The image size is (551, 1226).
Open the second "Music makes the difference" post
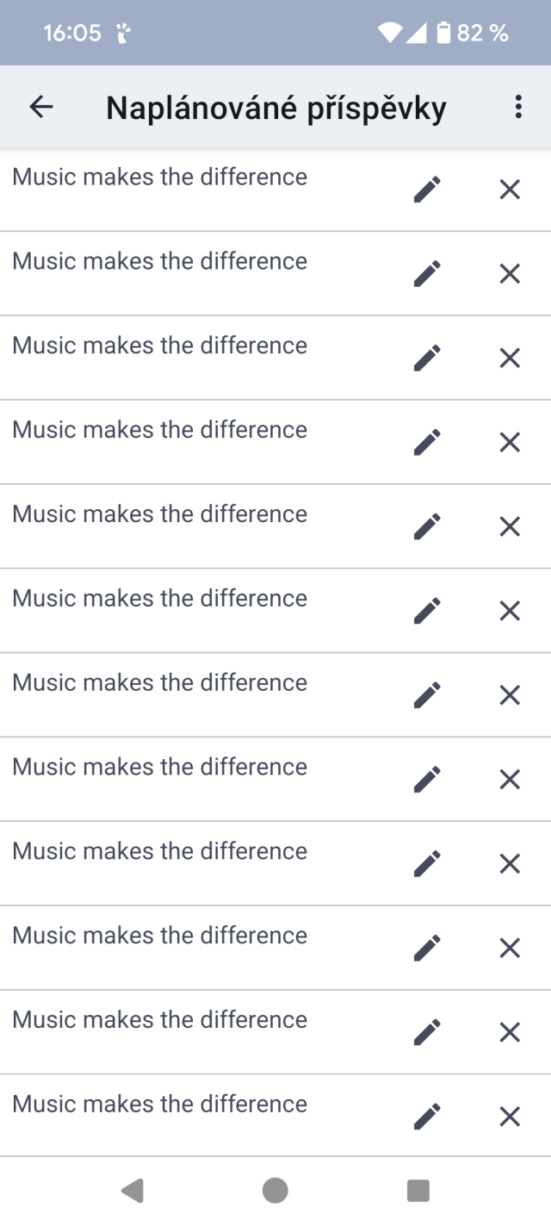[x=160, y=262]
